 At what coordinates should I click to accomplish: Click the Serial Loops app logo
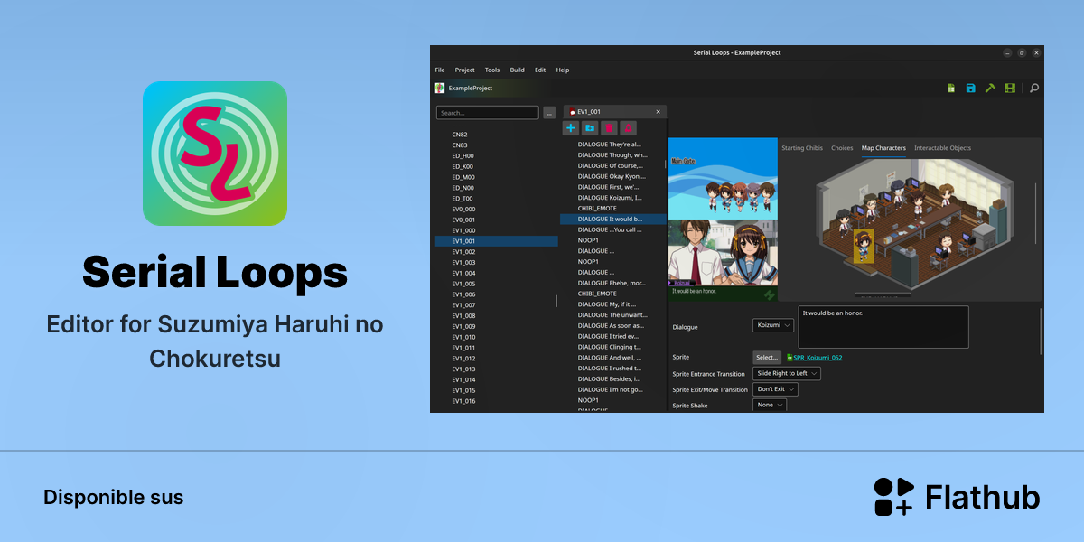click(x=215, y=154)
